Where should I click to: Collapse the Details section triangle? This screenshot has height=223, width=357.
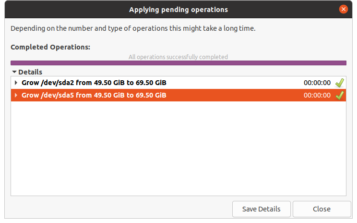tap(14, 72)
